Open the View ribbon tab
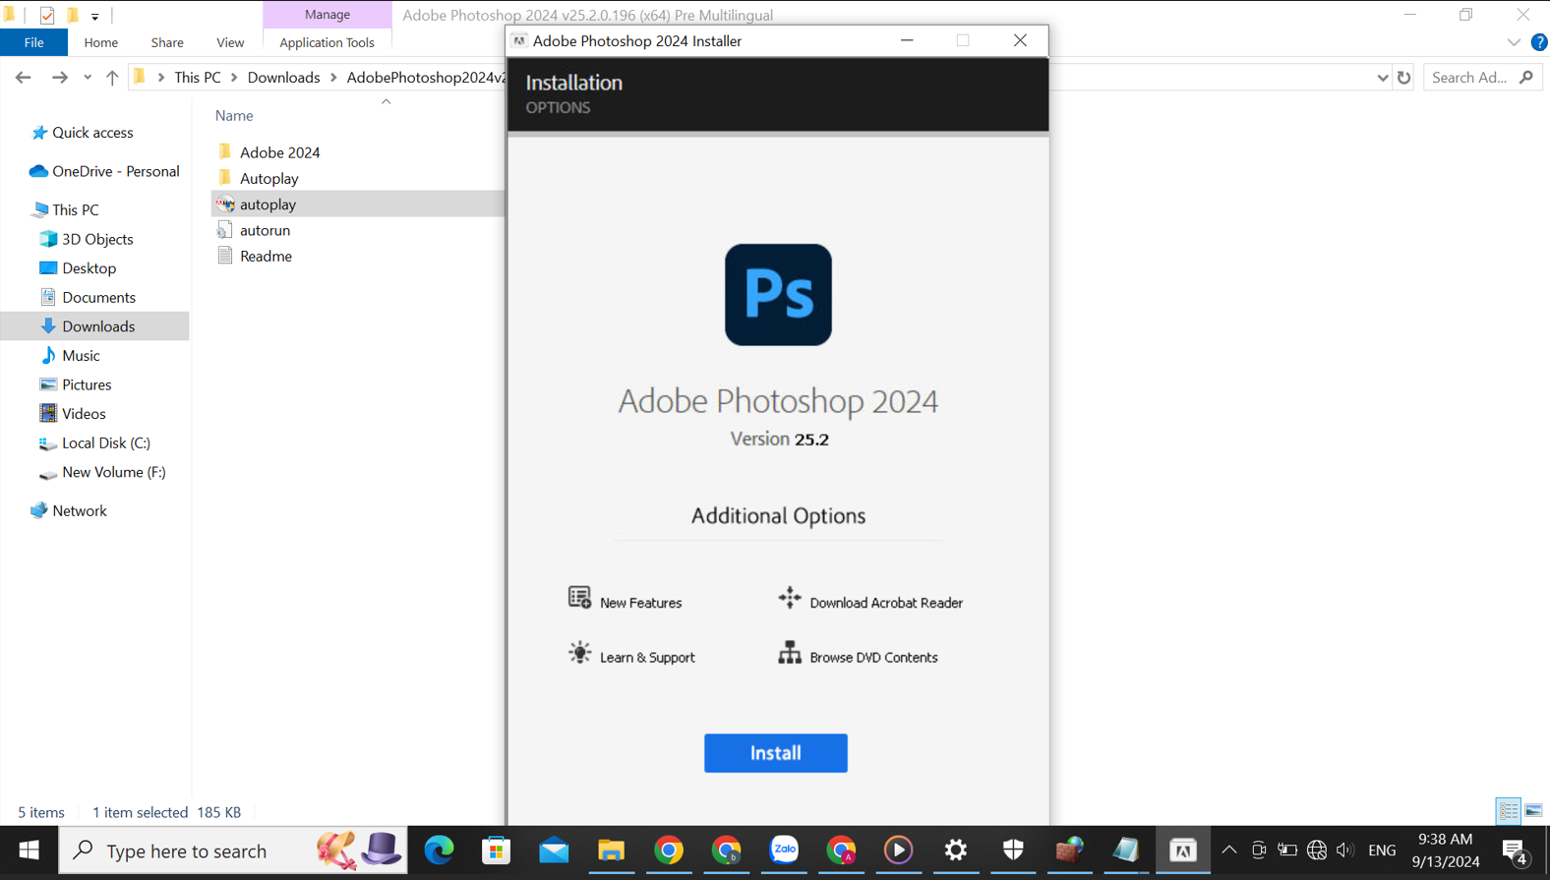 coord(229,42)
